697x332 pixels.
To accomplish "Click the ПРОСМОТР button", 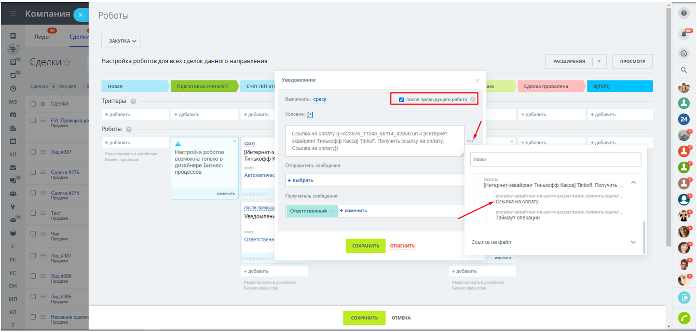I will (633, 61).
